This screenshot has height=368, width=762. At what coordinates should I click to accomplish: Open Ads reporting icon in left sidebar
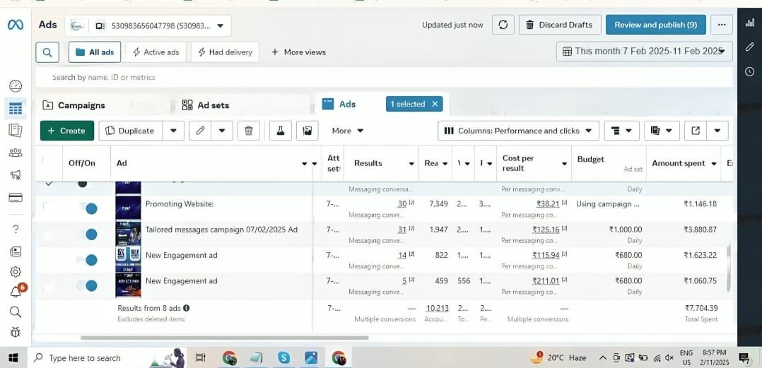16,130
